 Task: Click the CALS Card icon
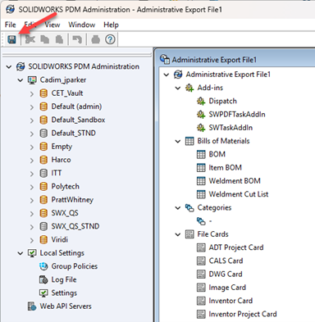(x=201, y=261)
